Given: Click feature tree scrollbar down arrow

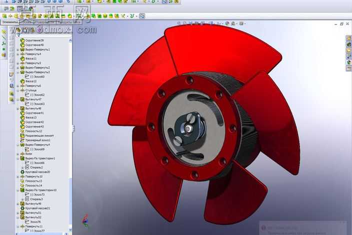Looking at the screenshot, I should [x=70, y=229].
